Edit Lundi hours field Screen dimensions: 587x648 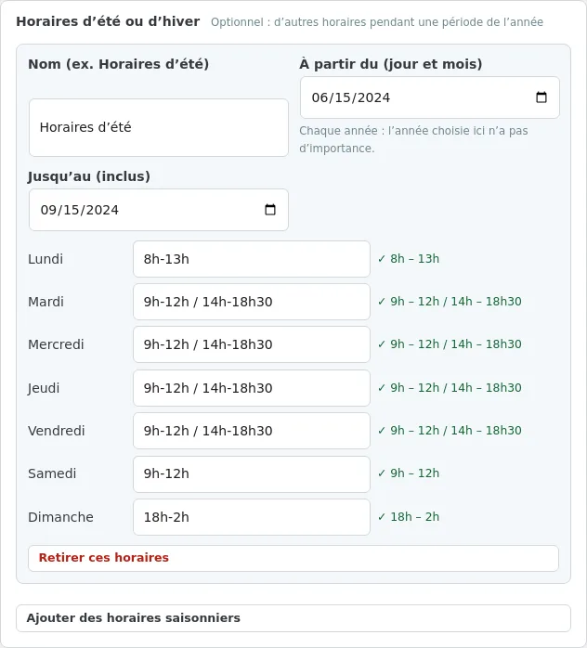[x=252, y=259]
